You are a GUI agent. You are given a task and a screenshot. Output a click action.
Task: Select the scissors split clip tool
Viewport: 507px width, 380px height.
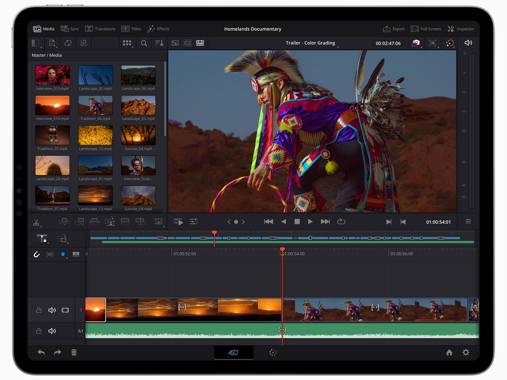click(36, 222)
